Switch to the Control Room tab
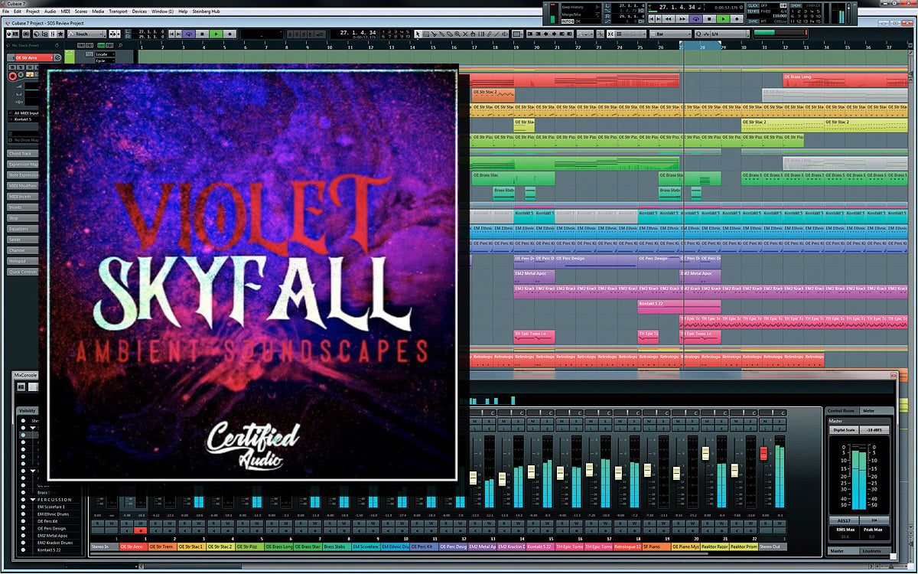 [x=841, y=411]
